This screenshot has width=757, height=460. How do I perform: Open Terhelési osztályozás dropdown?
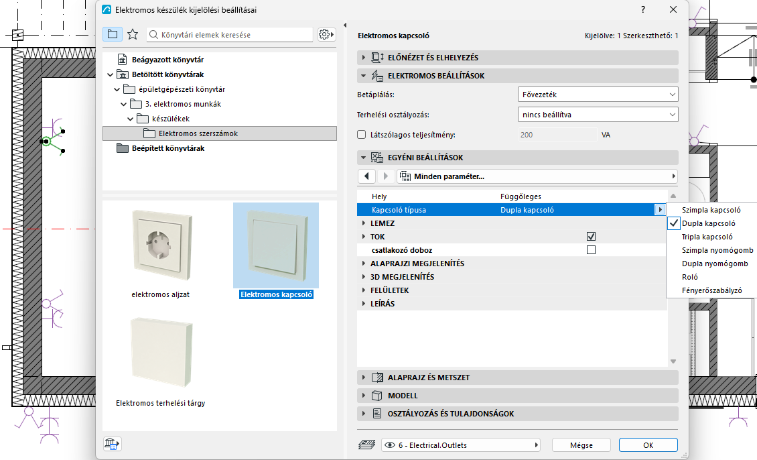tap(598, 115)
